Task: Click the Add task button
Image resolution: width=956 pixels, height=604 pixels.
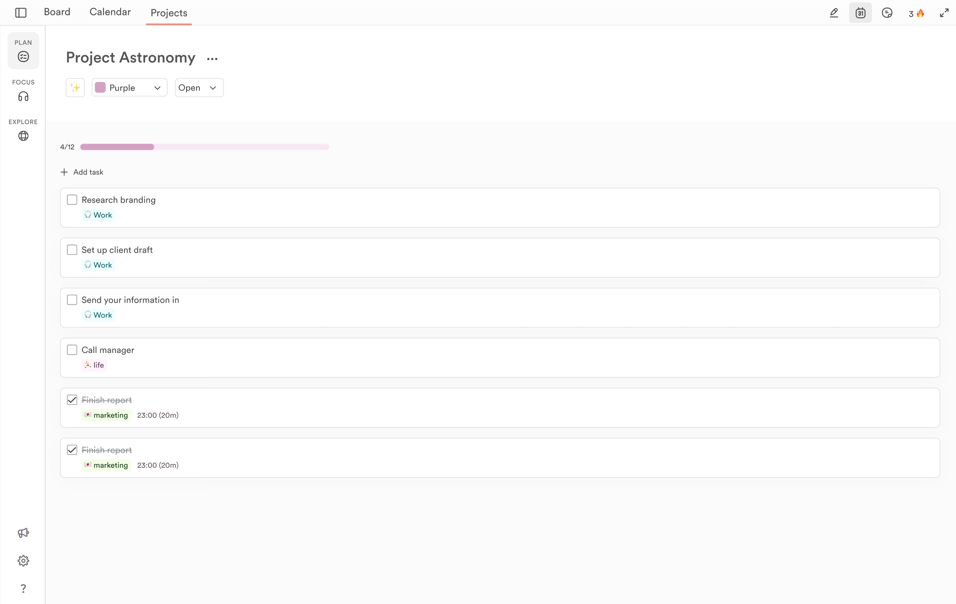Action: click(x=82, y=172)
